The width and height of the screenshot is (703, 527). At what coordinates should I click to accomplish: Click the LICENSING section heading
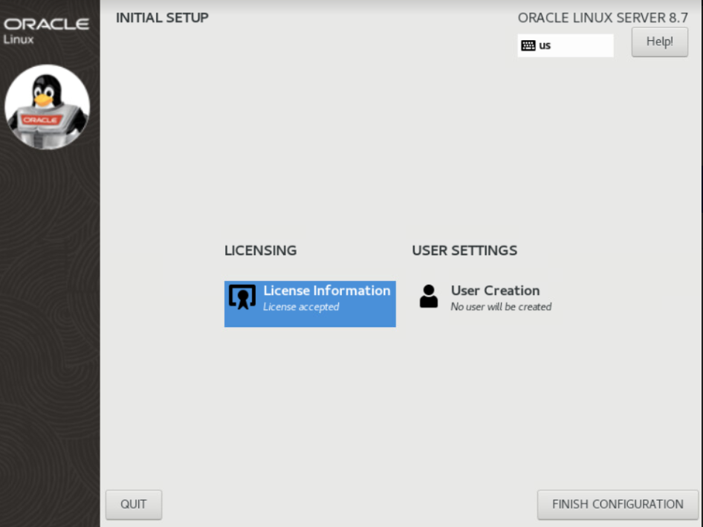[260, 250]
